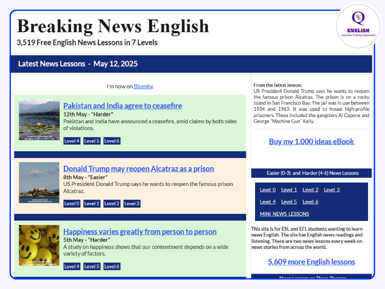Click the Breaking News English title
Image resolution: width=385 pixels, height=289 pixels.
(x=113, y=26)
